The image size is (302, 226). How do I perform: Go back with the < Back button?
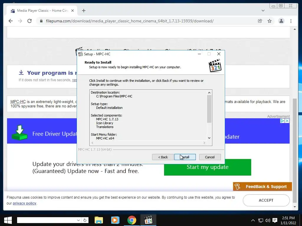coord(163,157)
